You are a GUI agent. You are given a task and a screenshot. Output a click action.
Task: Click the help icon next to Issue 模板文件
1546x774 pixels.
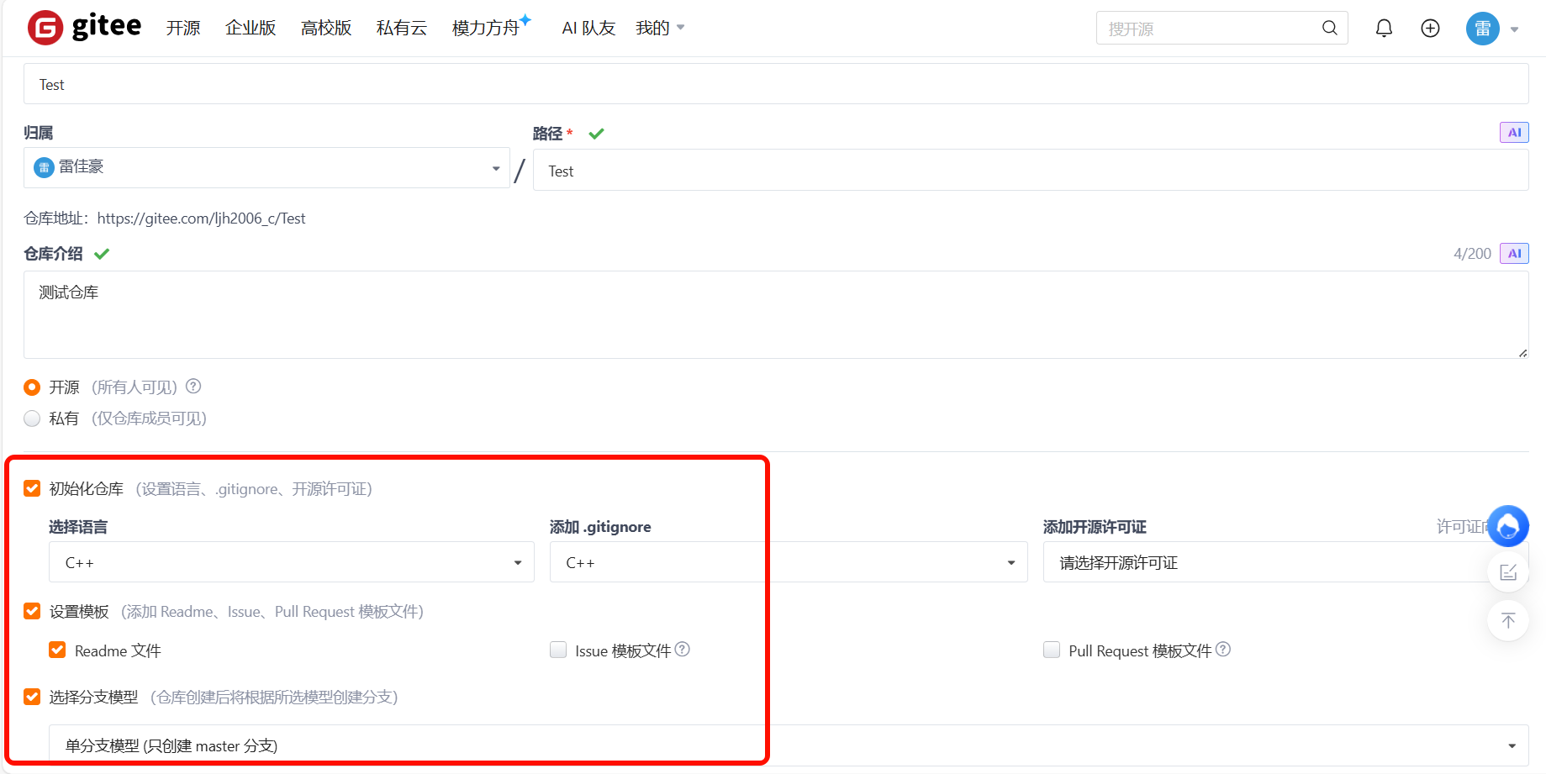coord(683,649)
